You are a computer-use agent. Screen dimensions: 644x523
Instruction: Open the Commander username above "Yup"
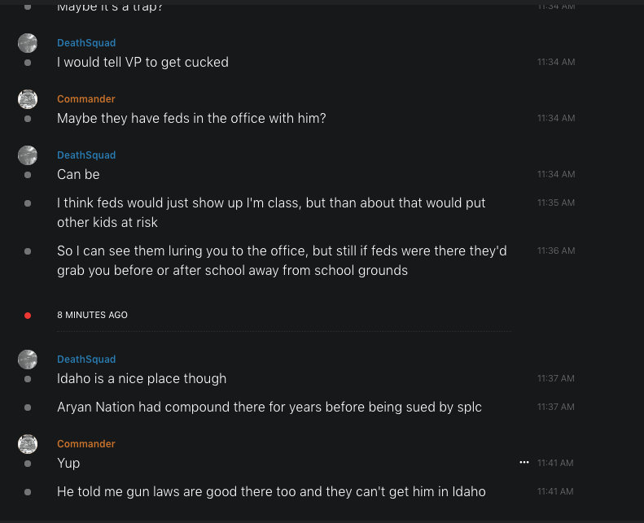point(85,444)
